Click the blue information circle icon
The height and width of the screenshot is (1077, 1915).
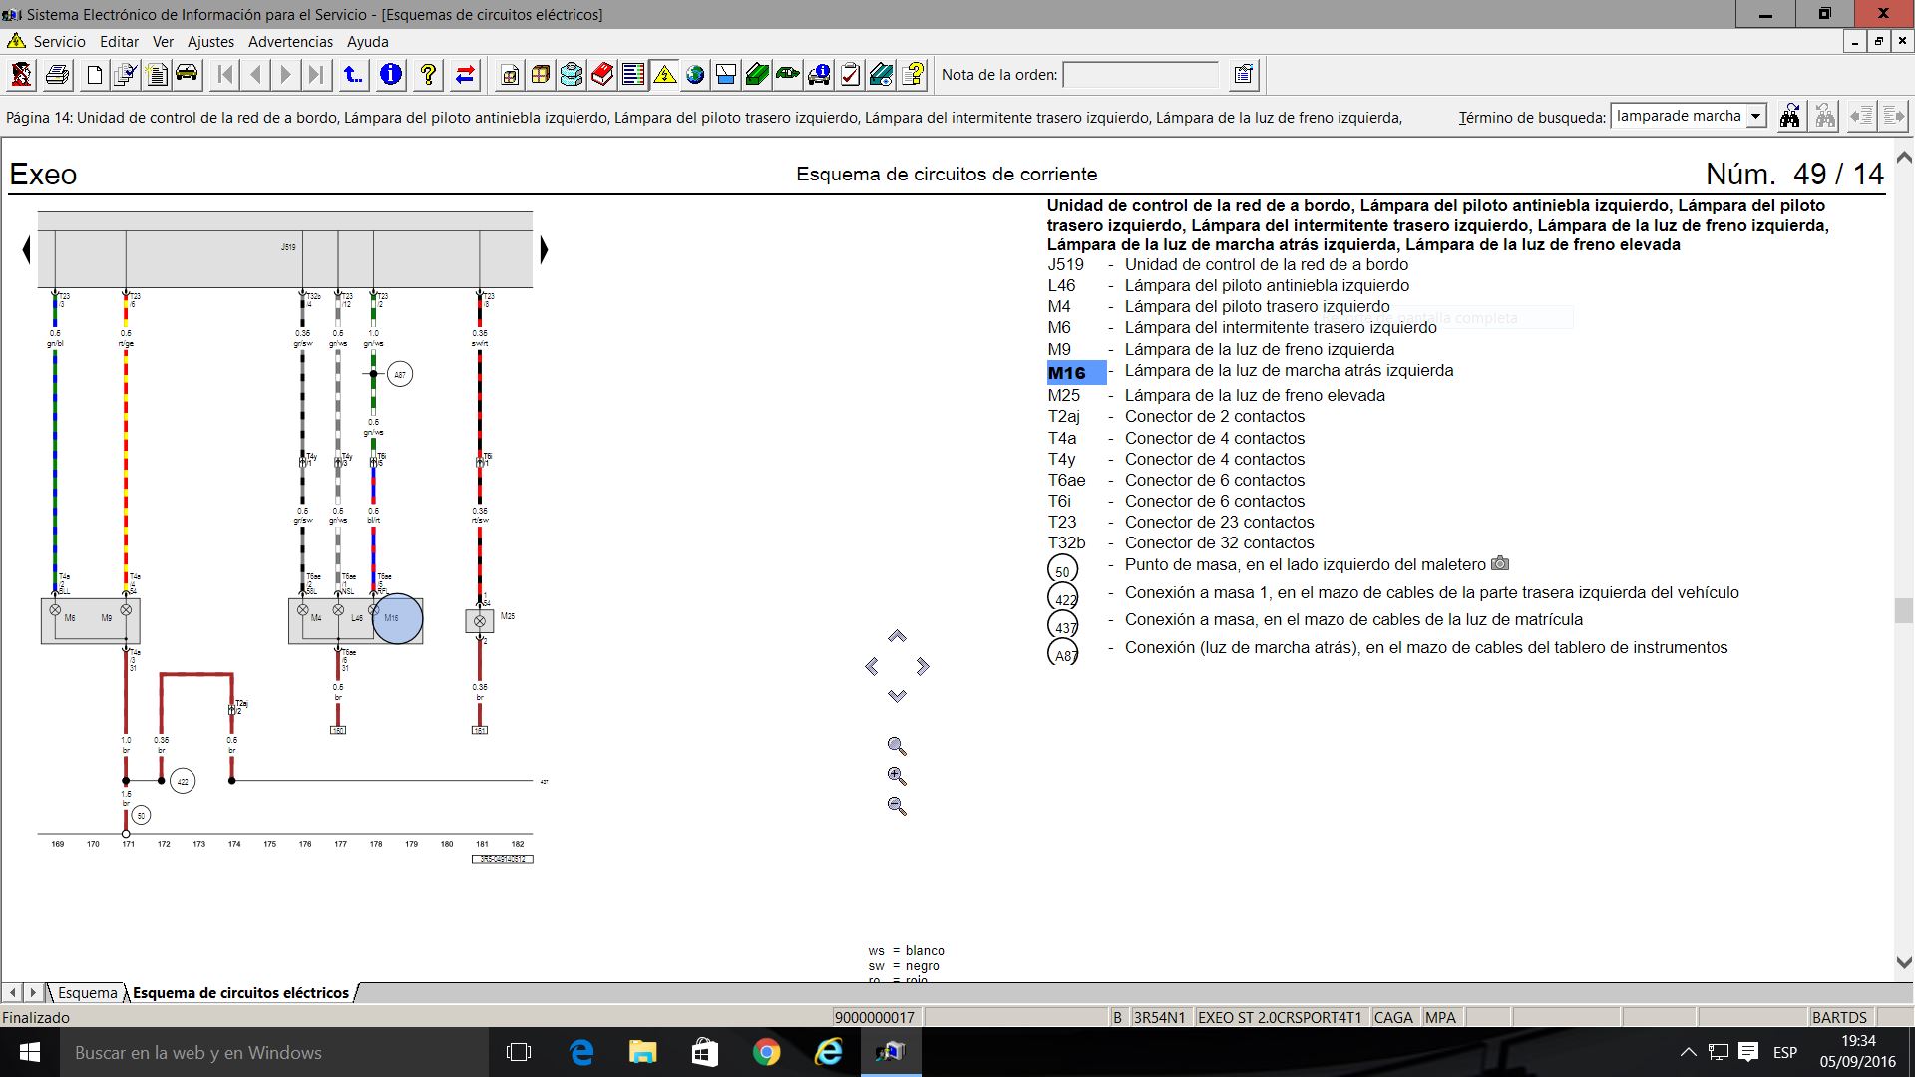(391, 74)
